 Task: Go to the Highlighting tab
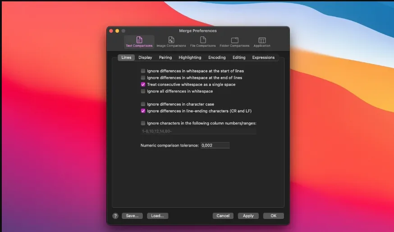[x=190, y=58]
